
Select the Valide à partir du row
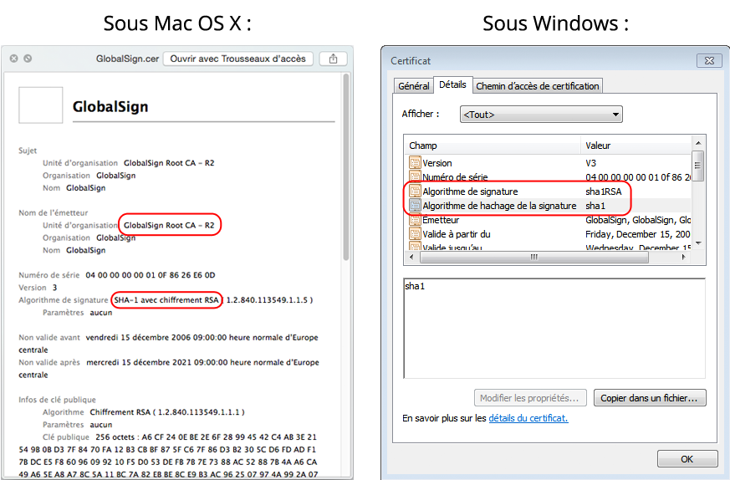coord(549,234)
